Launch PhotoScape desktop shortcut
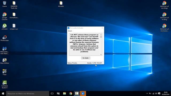Image resolution: width=171 pixels, height=96 pixels. (x=5, y=38)
